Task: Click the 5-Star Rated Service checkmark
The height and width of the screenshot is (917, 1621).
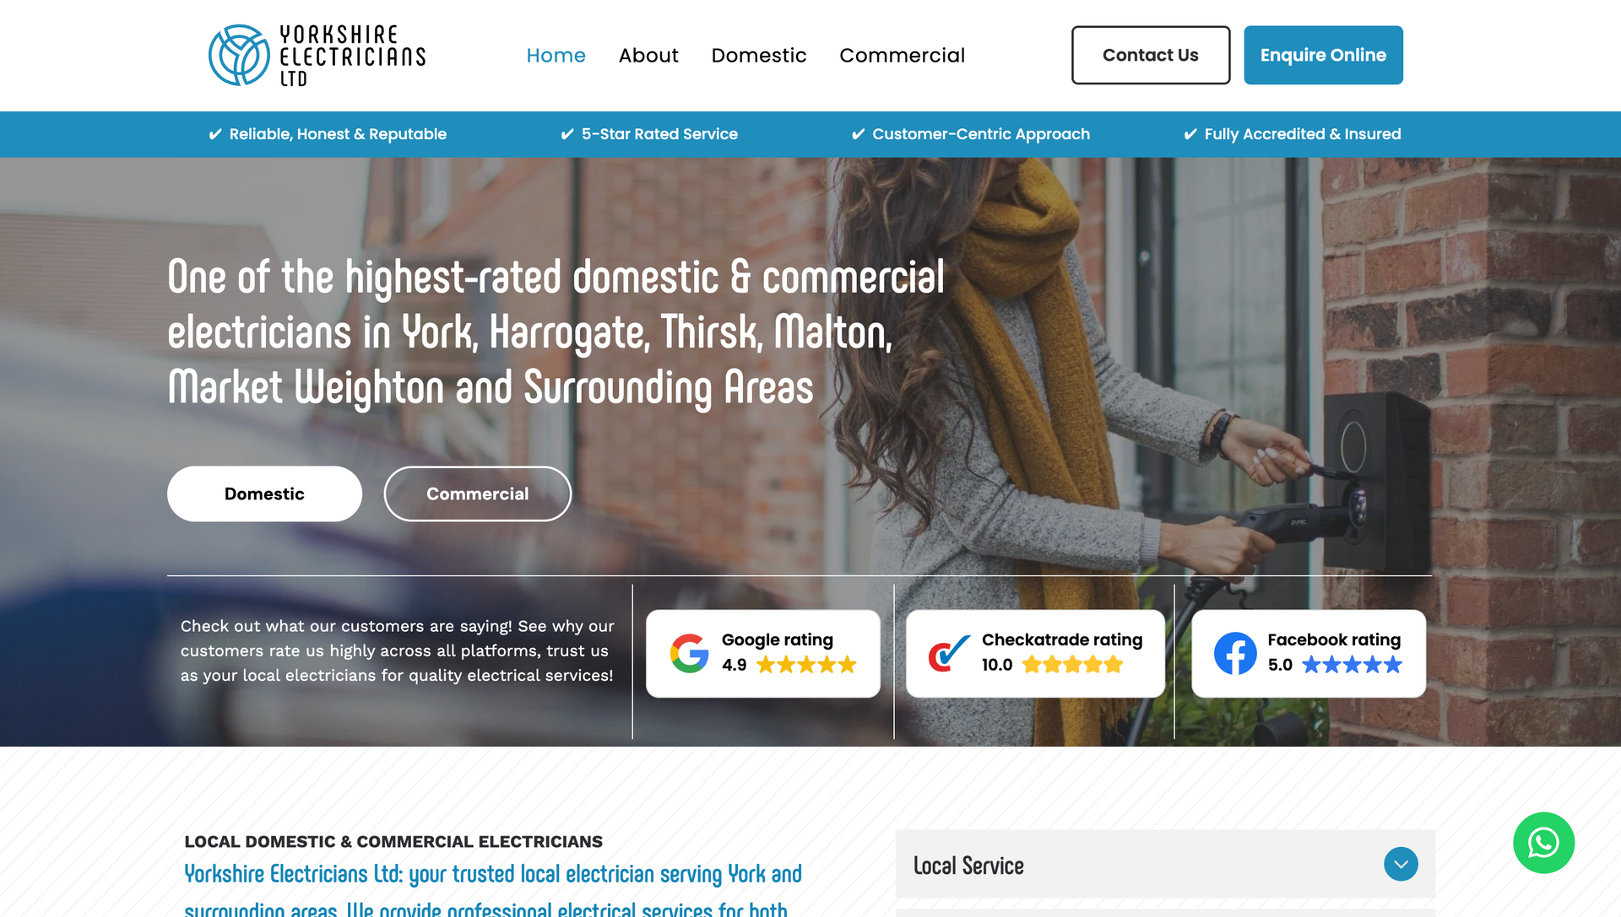Action: [567, 134]
